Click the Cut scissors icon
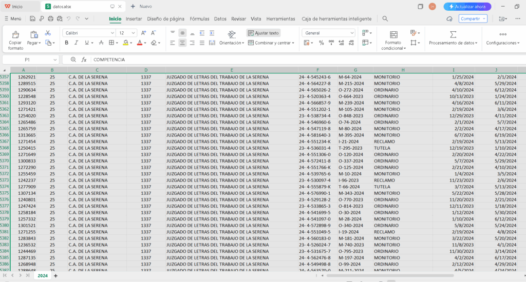Screen dimensions: 526x282 (48, 33)
